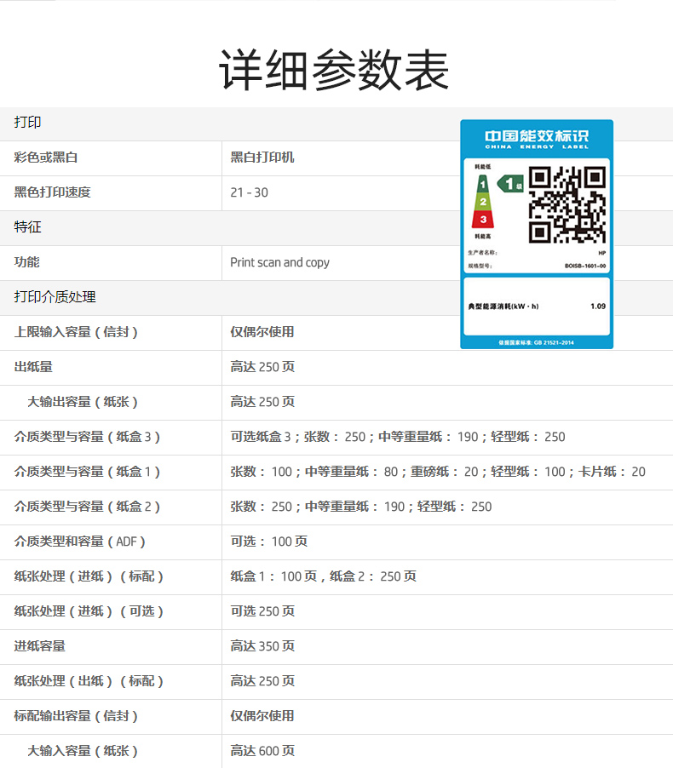Image resolution: width=673 pixels, height=768 pixels.
Task: Select the 特征 section header
Action: [x=28, y=227]
